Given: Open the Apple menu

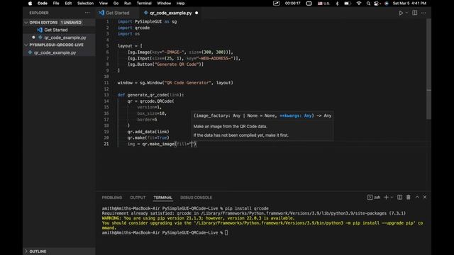Looking at the screenshot, I should pyautogui.click(x=30, y=4).
